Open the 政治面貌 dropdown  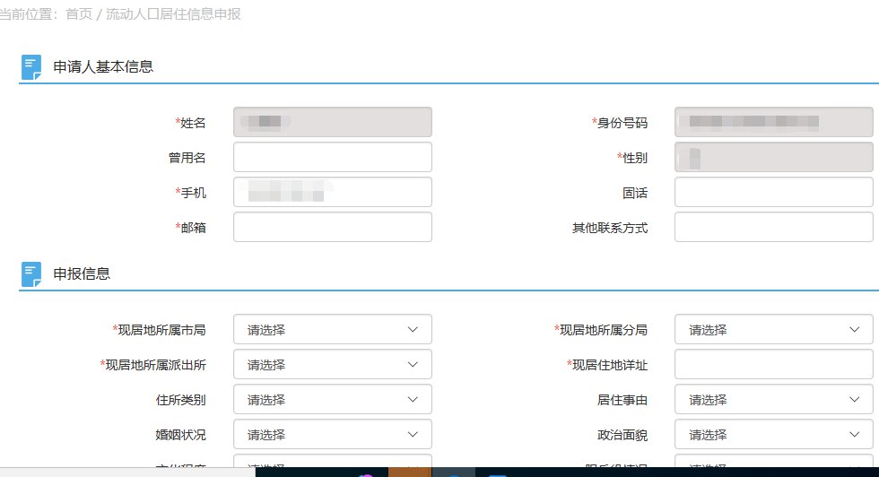(773, 435)
